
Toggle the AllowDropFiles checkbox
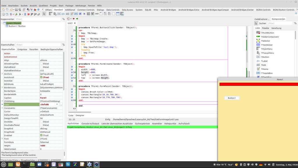click(x=41, y=64)
